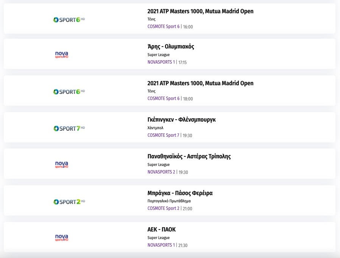
Task: Open the 16:00 Mutua Madrid Open event title
Action: (200, 11)
